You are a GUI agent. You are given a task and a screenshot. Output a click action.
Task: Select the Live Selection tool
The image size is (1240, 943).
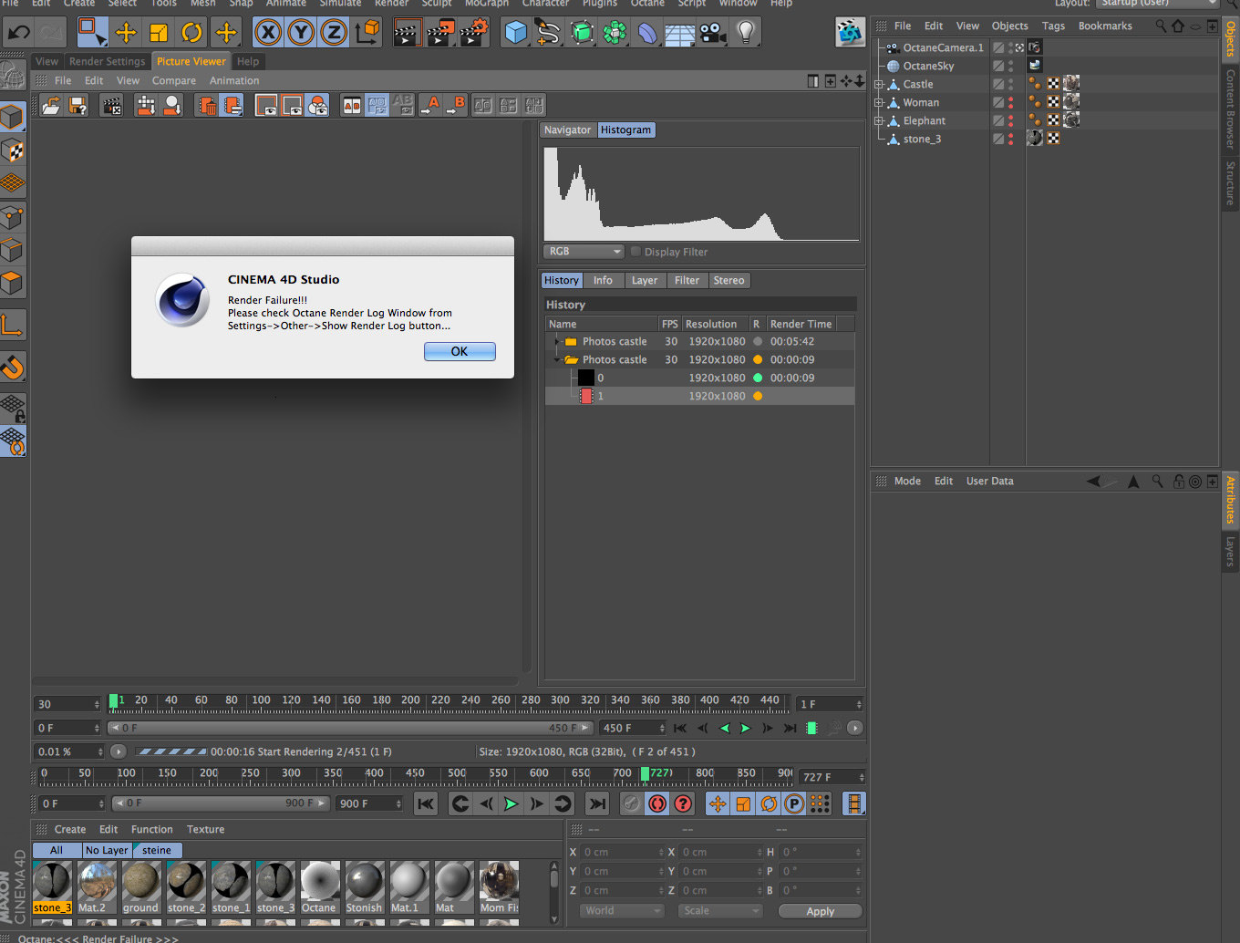[x=92, y=33]
